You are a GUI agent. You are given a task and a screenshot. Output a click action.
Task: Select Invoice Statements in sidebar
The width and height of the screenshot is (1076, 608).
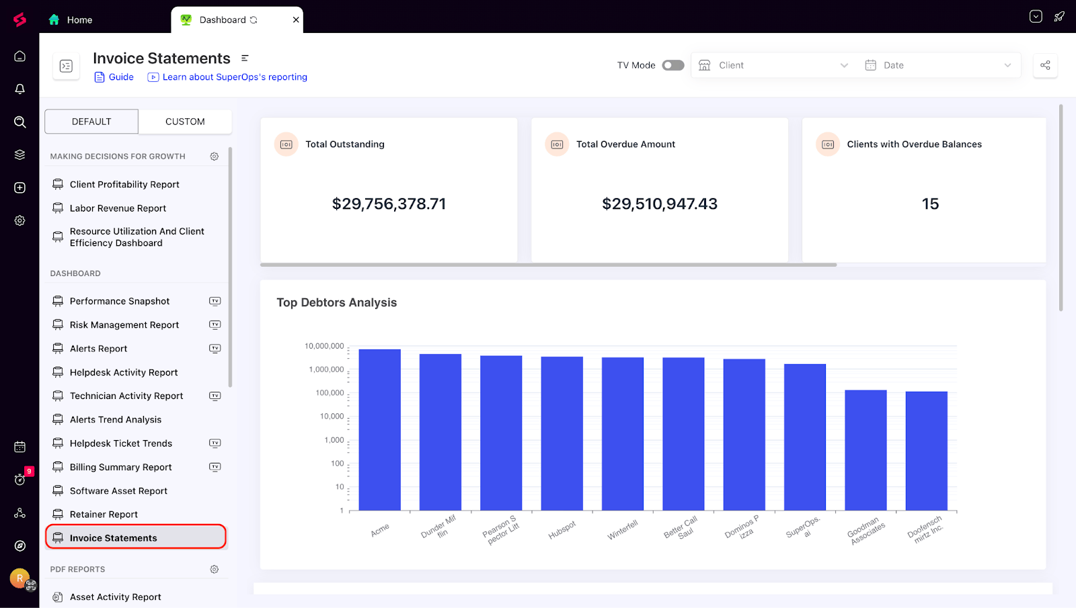click(x=136, y=537)
